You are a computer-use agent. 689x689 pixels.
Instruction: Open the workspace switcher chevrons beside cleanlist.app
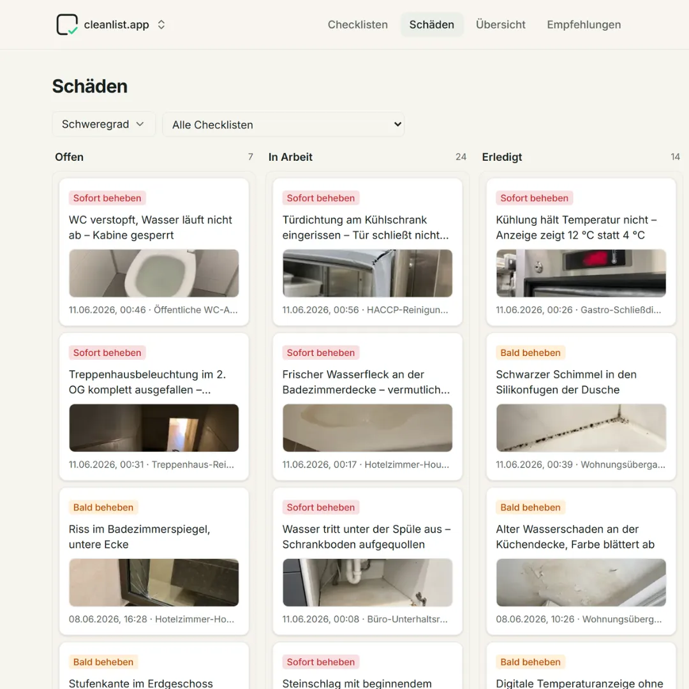[161, 25]
